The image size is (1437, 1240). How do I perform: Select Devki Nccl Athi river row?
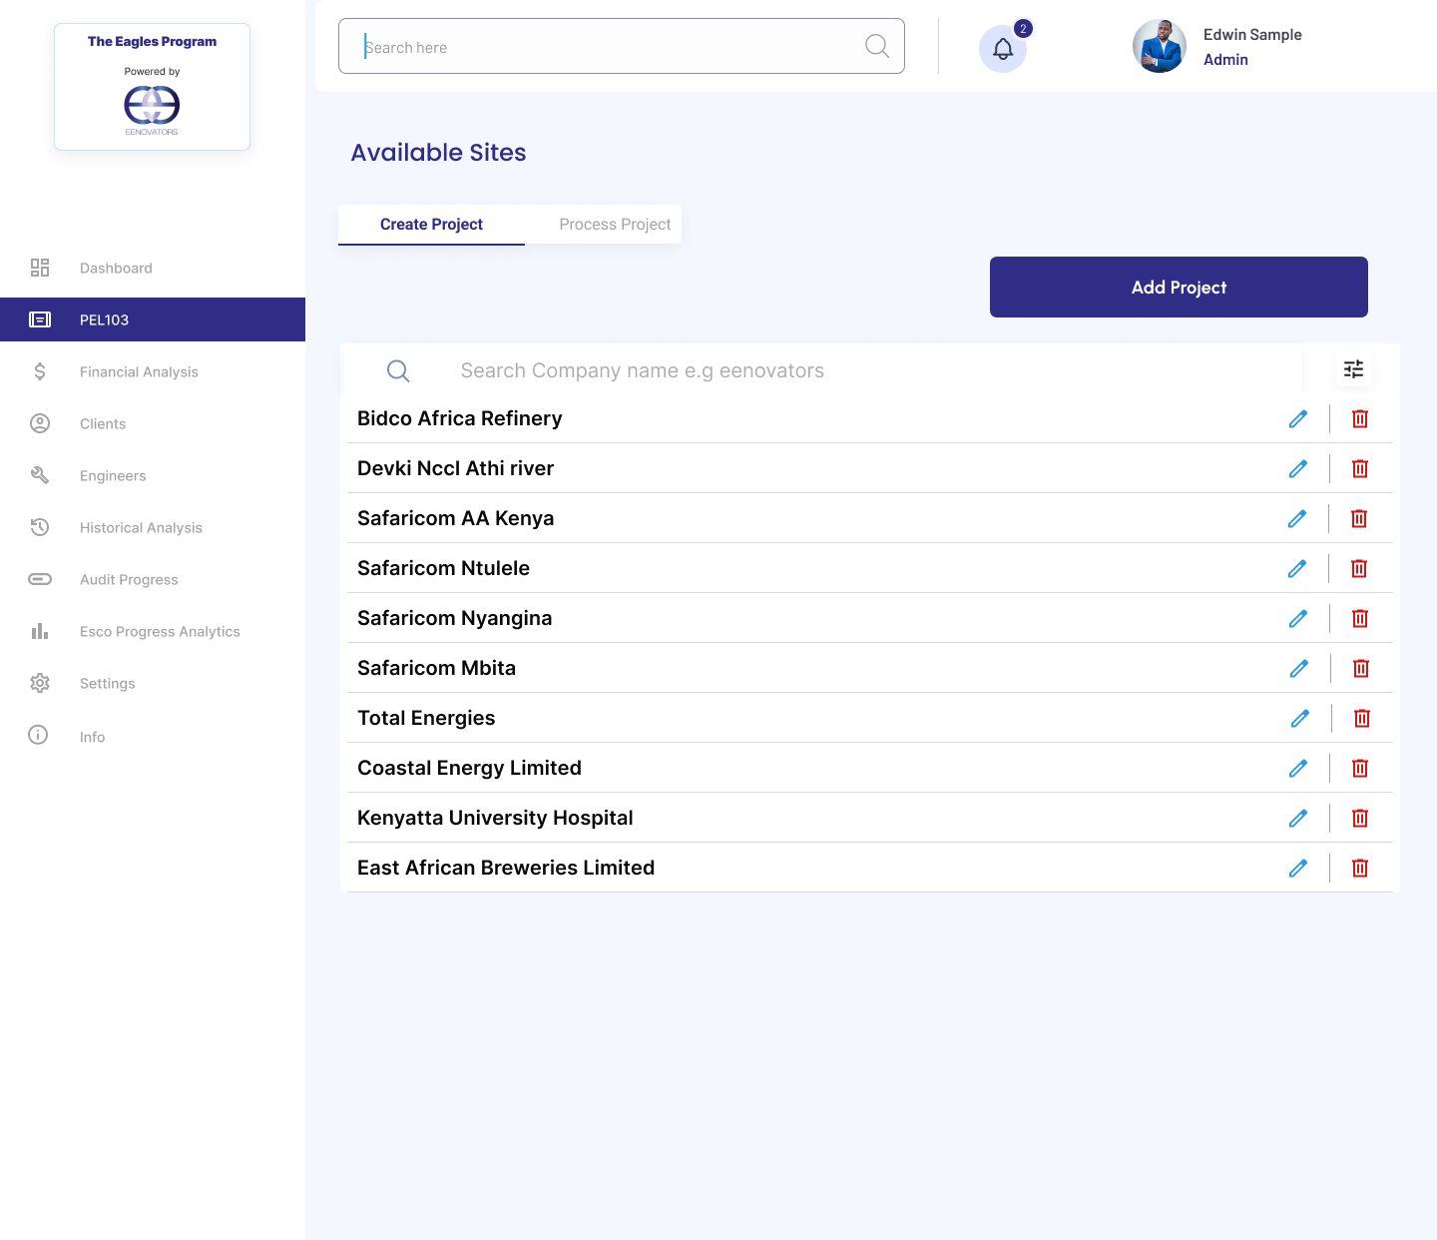click(868, 468)
